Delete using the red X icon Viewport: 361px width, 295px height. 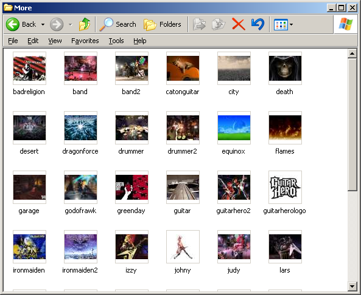pos(239,24)
